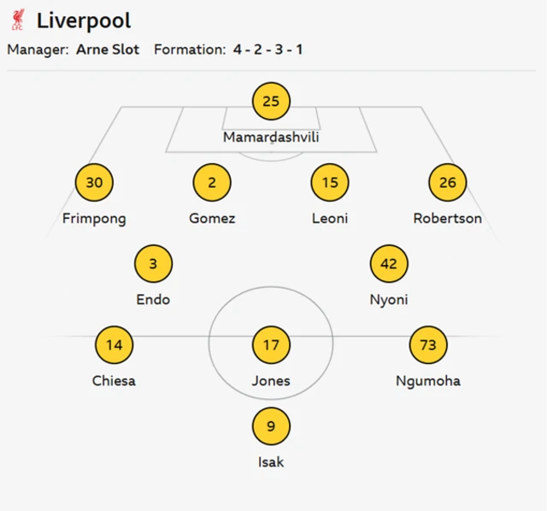Select goalkeeper number 25 circle
Image resolution: width=547 pixels, height=511 pixels.
click(x=271, y=102)
